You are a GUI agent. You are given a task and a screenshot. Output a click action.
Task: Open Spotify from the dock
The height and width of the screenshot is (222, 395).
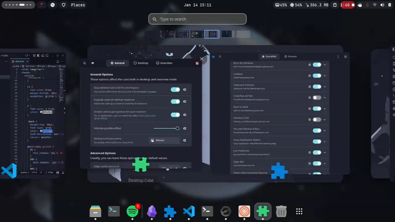(133, 212)
